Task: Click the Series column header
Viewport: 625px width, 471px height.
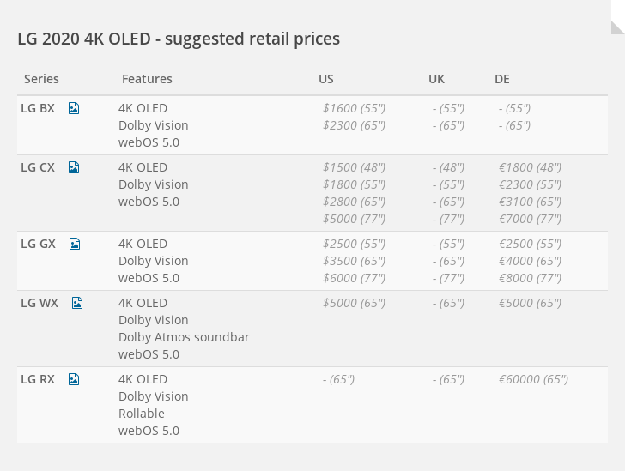Action: (41, 79)
